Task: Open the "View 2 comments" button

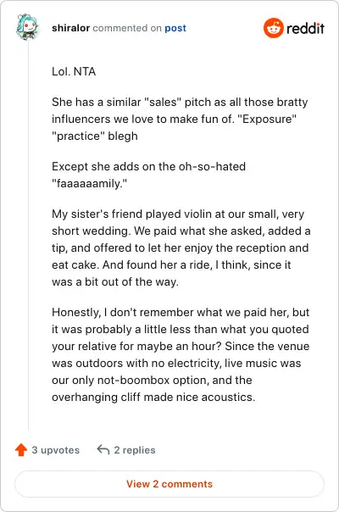Action: tap(169, 484)
